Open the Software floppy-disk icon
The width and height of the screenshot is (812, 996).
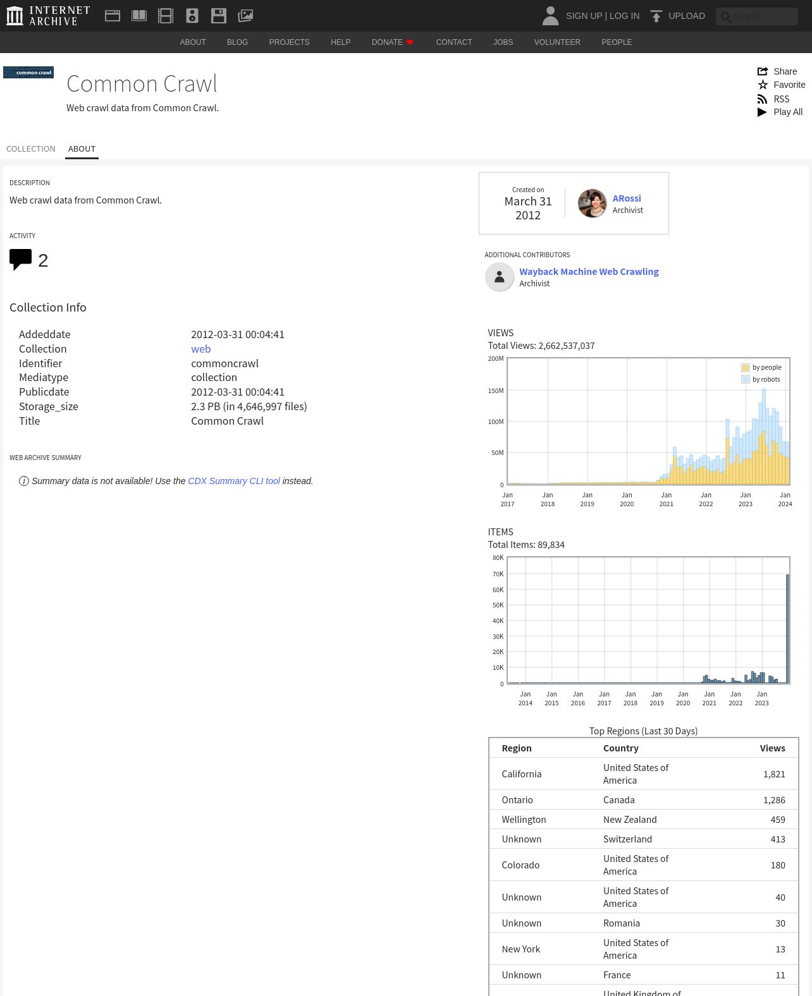pyautogui.click(x=219, y=16)
